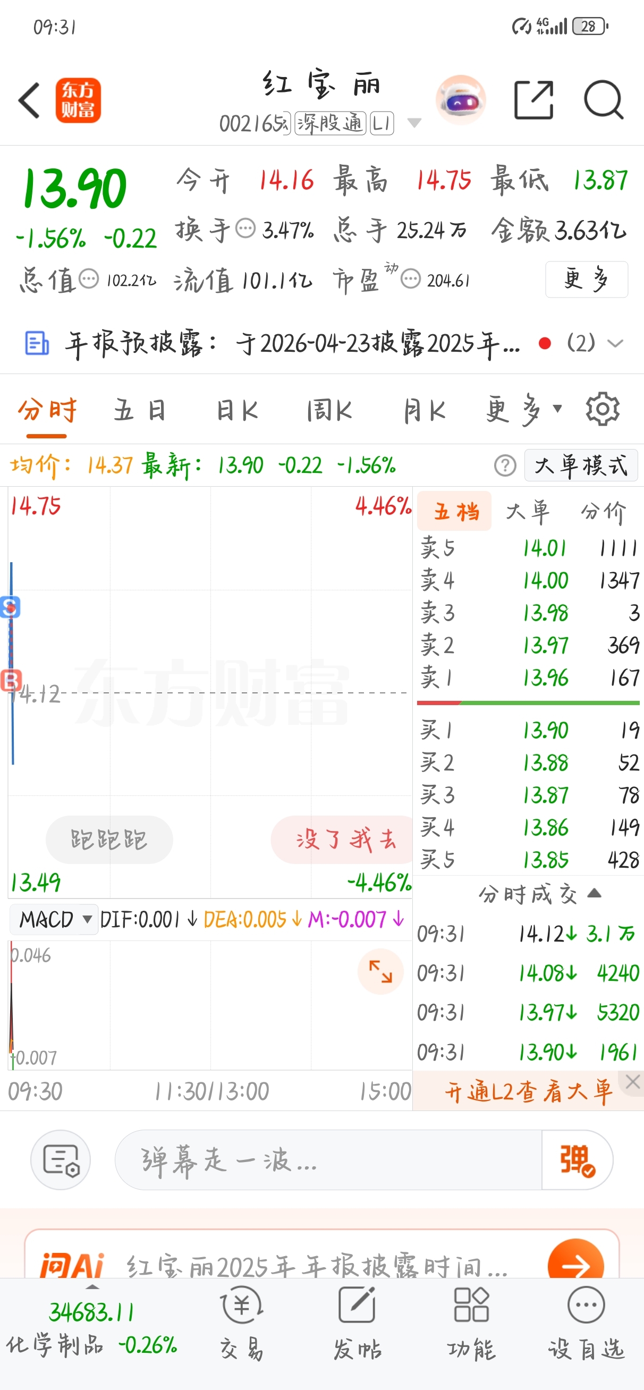The image size is (644, 1390).
Task: Open 交易 trade icon in bottom bar
Action: [241, 1323]
